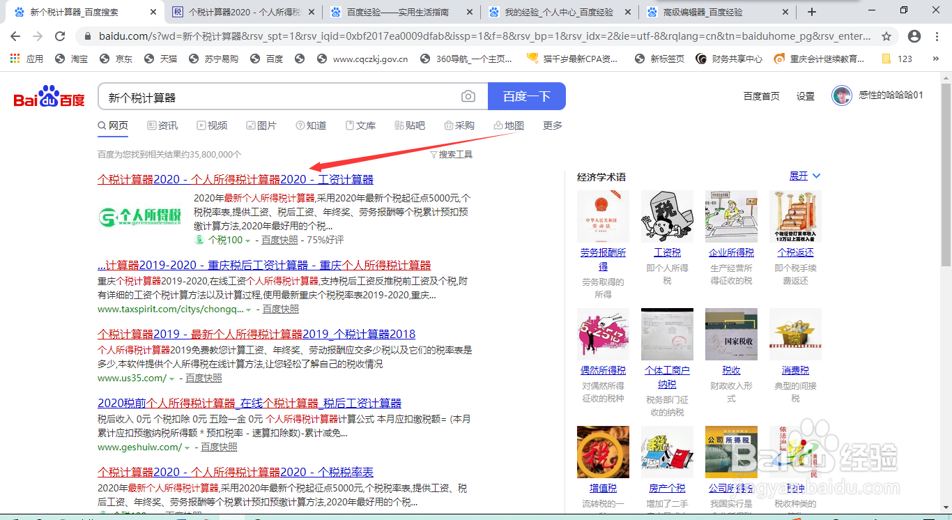Open the 百度 bookmark in the bookmarks bar
The image size is (952, 520).
[267, 59]
